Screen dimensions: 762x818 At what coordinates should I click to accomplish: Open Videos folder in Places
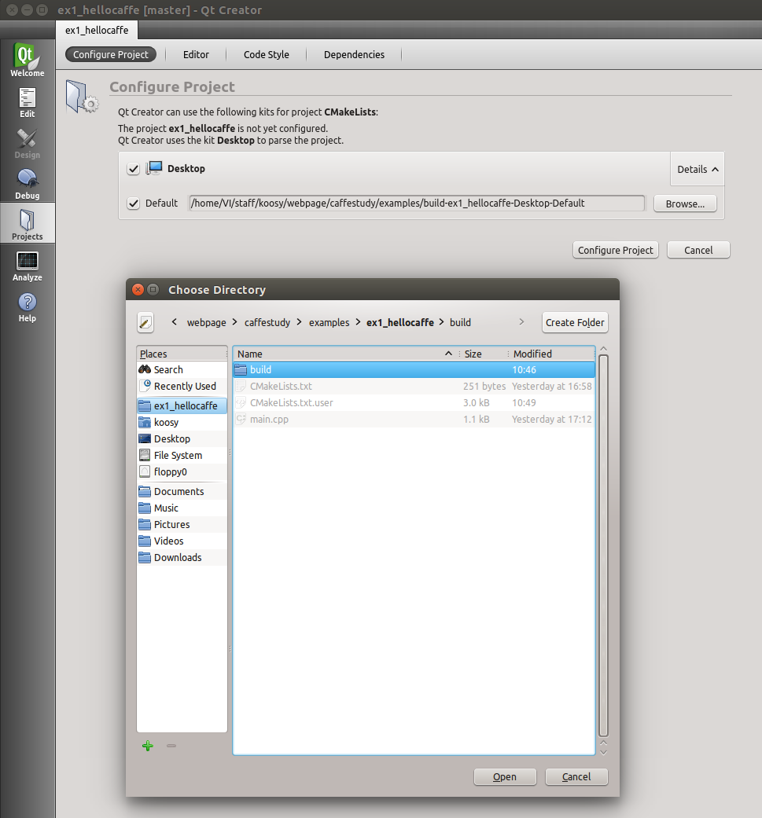182,541
